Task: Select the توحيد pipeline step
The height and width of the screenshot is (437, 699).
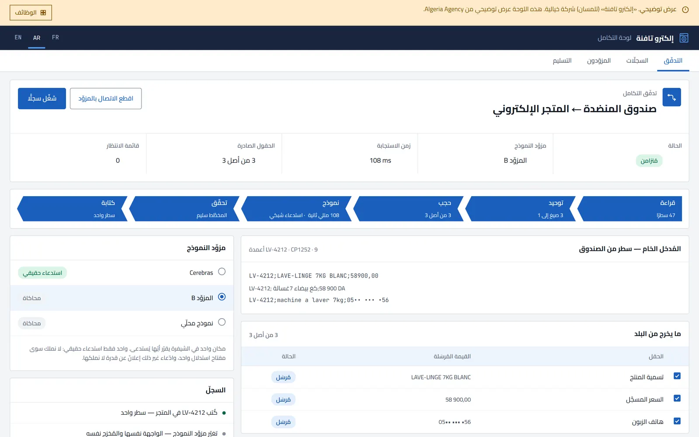Action: coord(520,208)
